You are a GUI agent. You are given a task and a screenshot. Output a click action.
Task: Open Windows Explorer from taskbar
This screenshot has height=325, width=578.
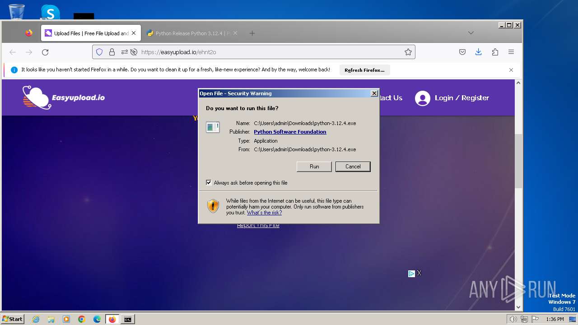[51, 319]
